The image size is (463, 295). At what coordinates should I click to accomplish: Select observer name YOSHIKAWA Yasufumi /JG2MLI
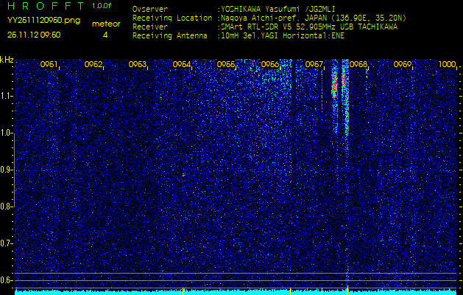point(278,9)
